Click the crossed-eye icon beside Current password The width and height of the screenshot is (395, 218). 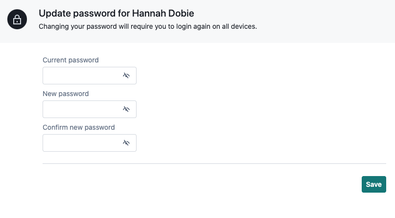[x=126, y=76]
